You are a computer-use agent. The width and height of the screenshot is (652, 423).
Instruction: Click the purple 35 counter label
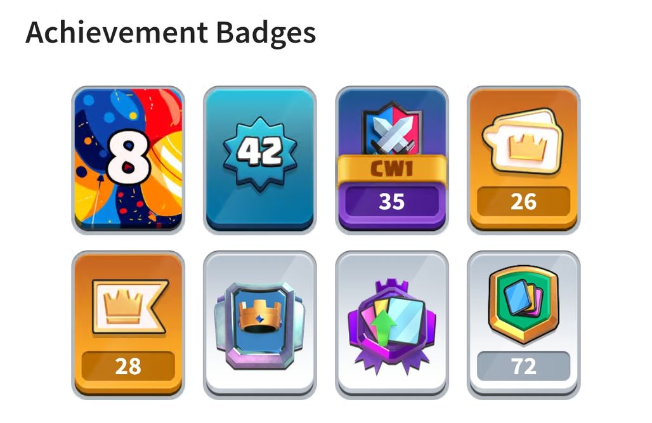click(392, 202)
